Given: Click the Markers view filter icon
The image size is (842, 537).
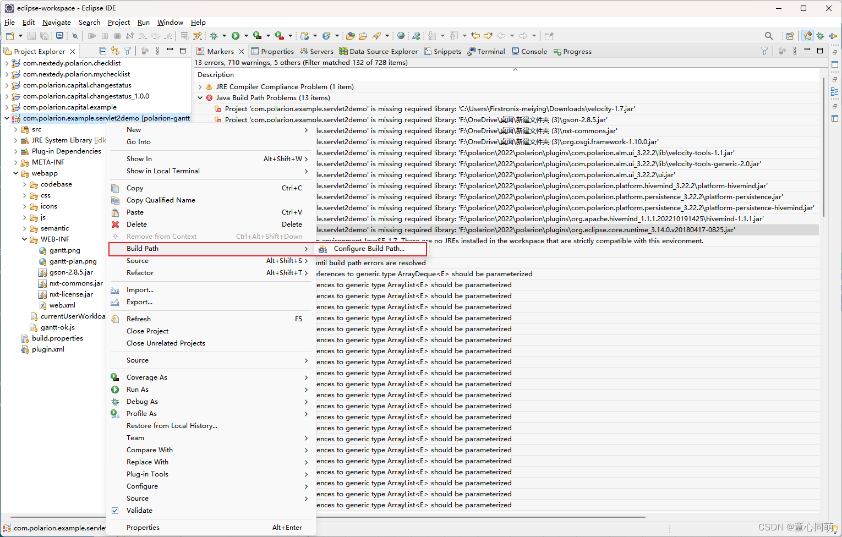Looking at the screenshot, I should click(764, 51).
